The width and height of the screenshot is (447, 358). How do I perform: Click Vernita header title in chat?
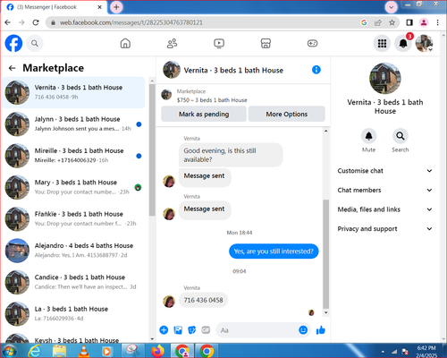233,71
